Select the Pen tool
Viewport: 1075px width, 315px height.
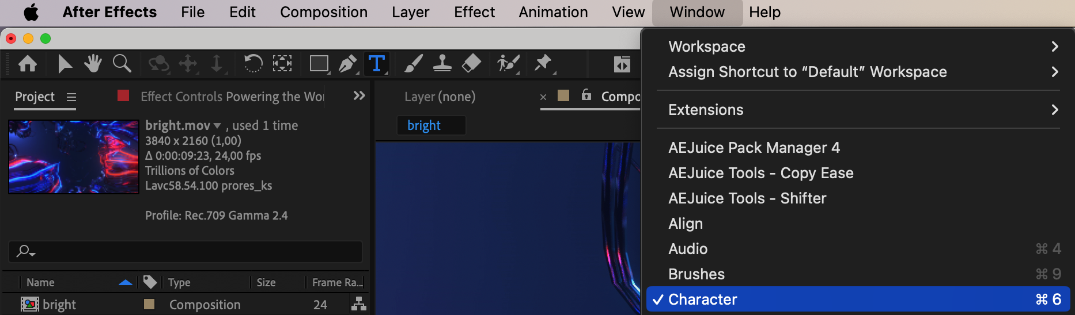pyautogui.click(x=347, y=63)
